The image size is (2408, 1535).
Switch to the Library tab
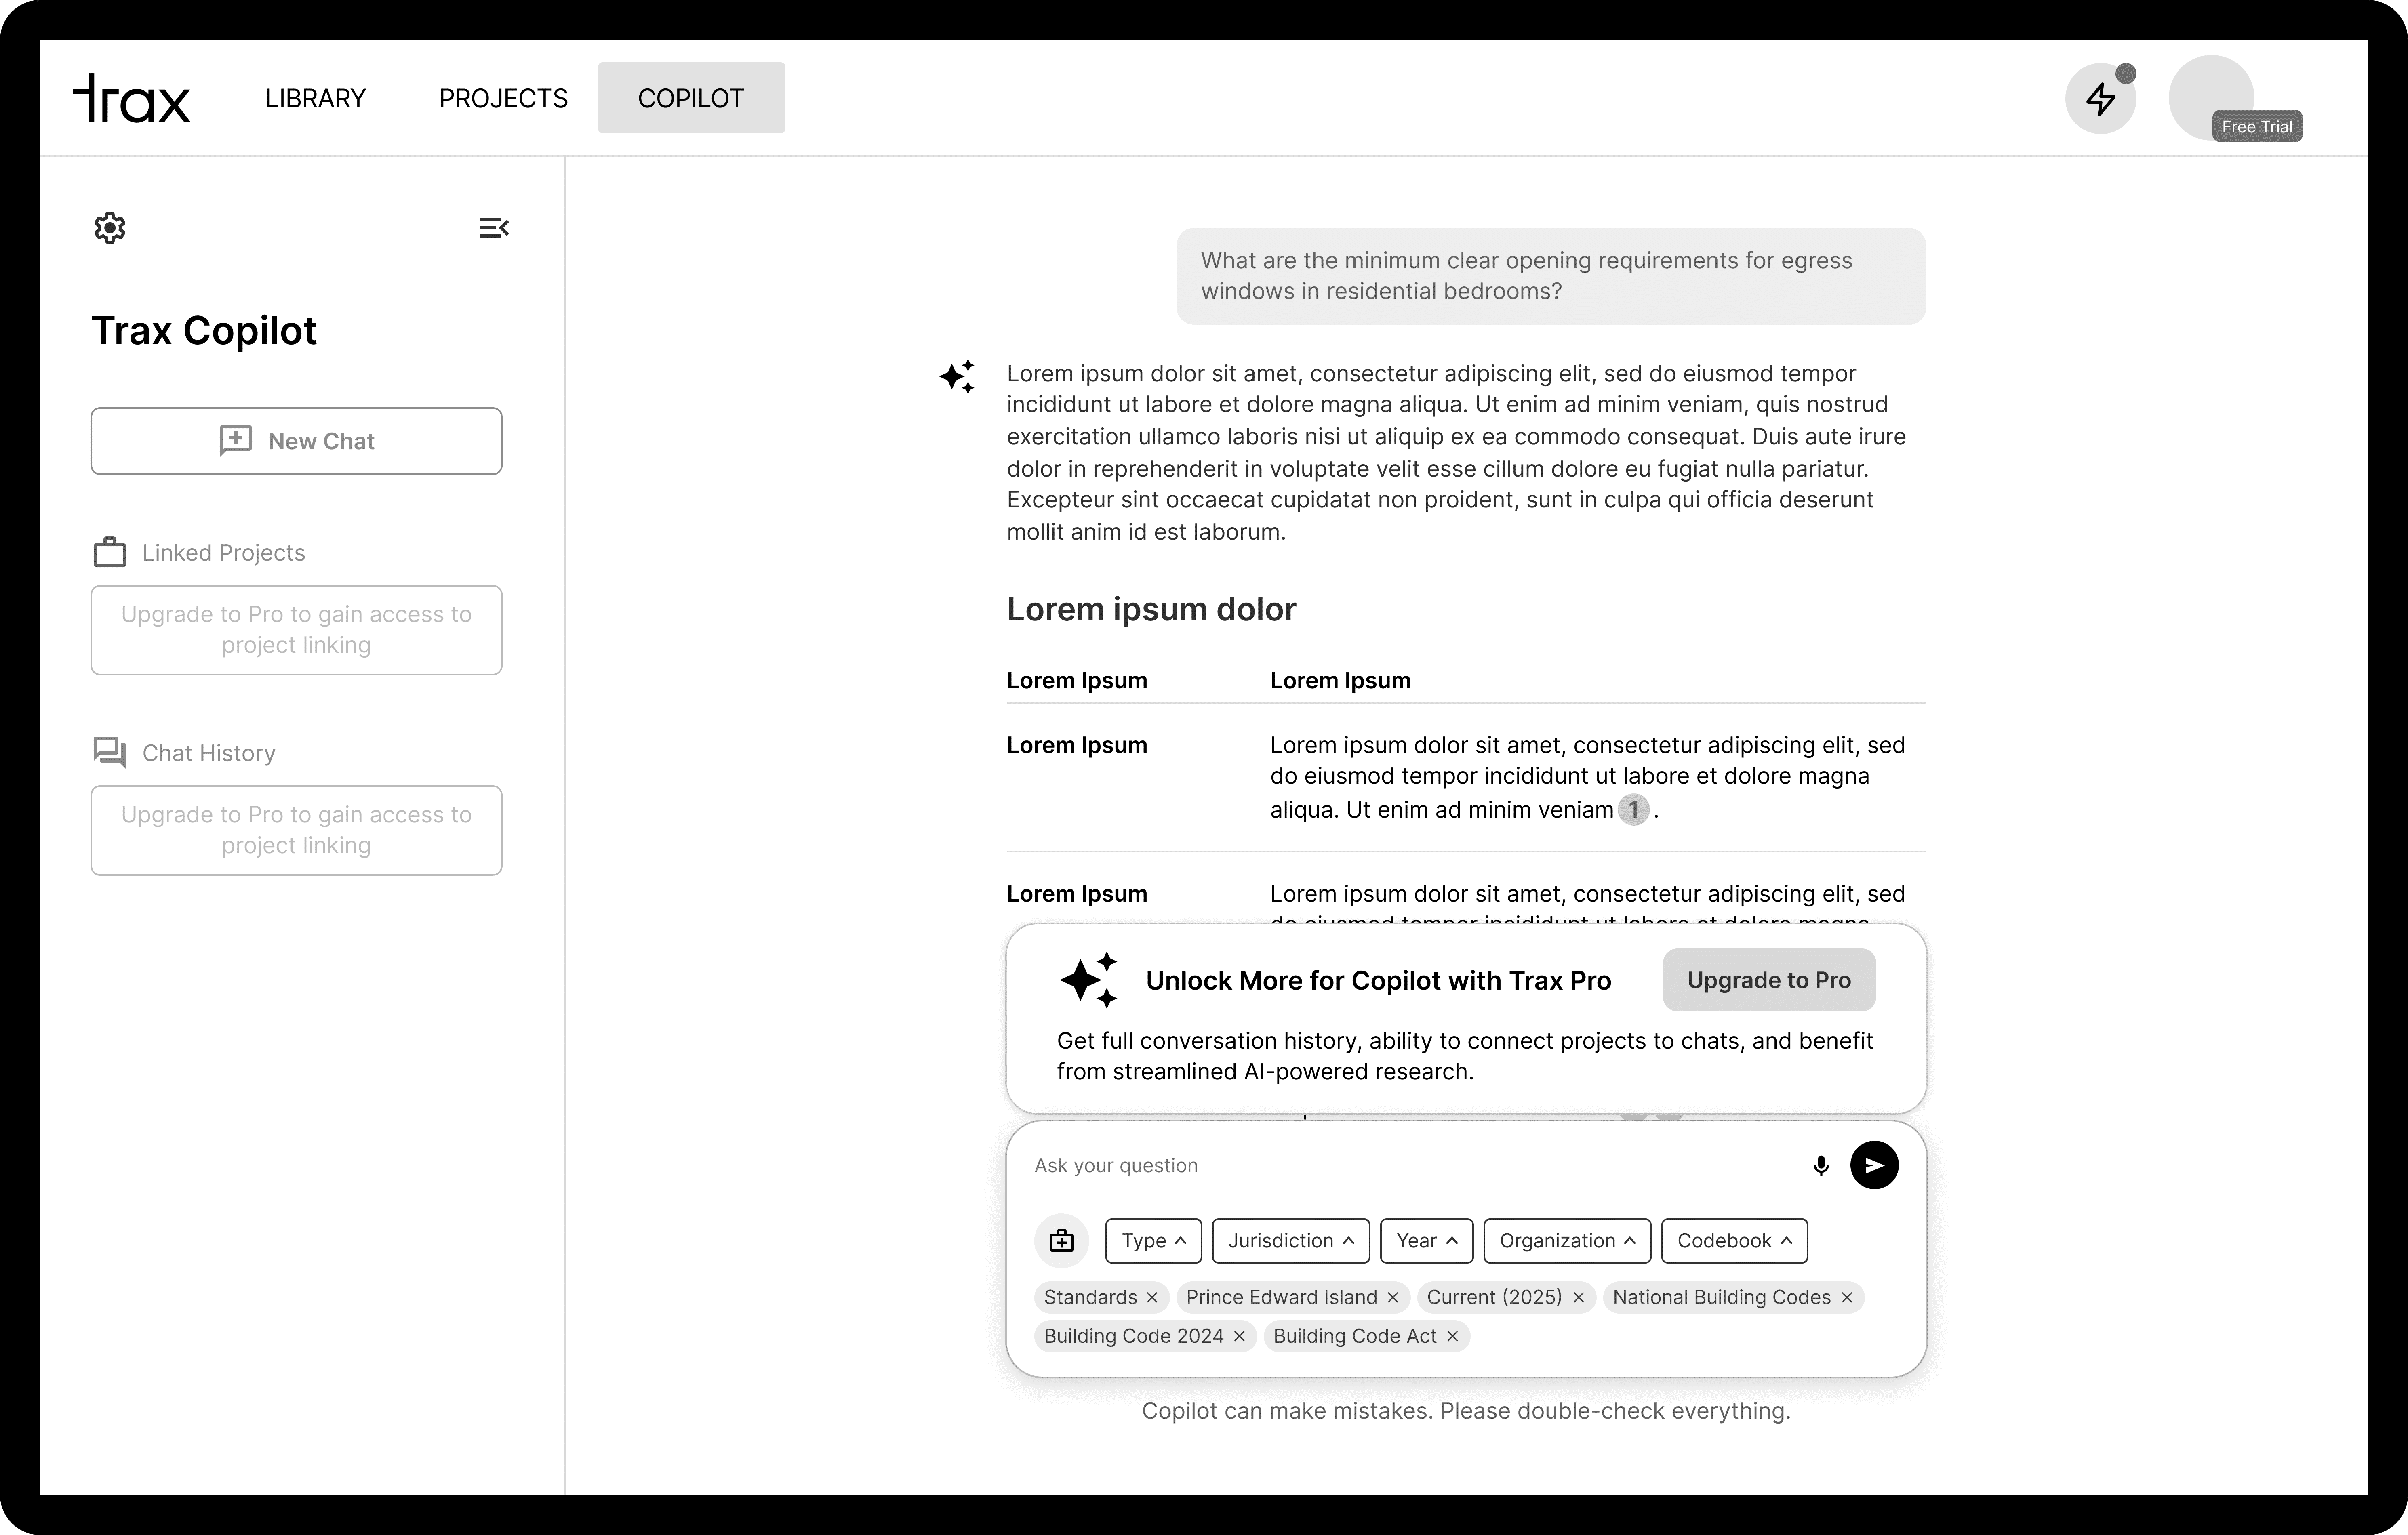[x=315, y=98]
